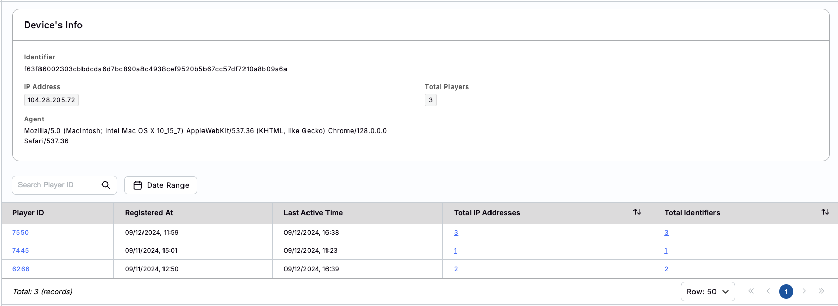
Task: Jump to last page double-chevron icon
Action: 821,291
